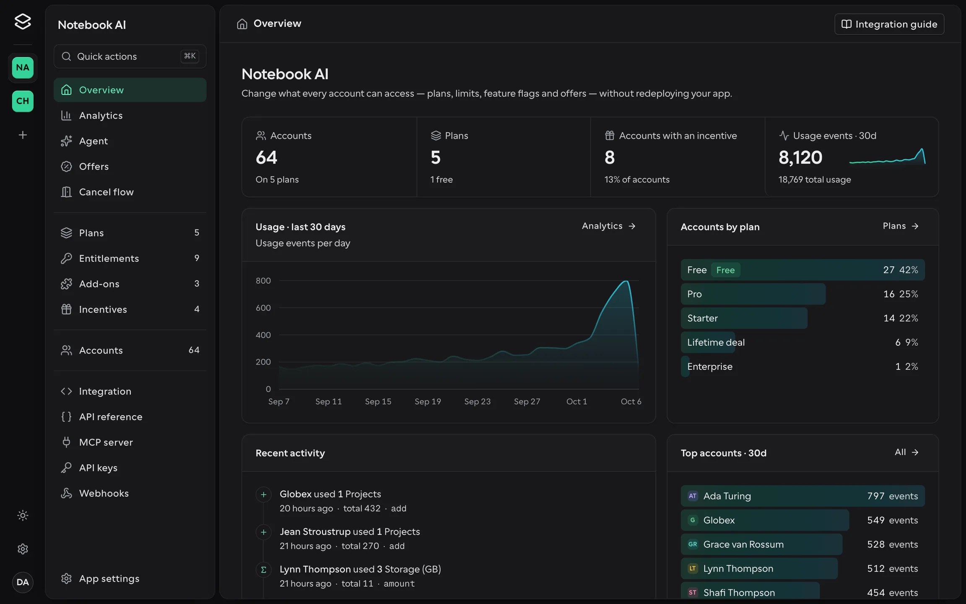
Task: Follow the All link in Top accounts
Action: [906, 452]
